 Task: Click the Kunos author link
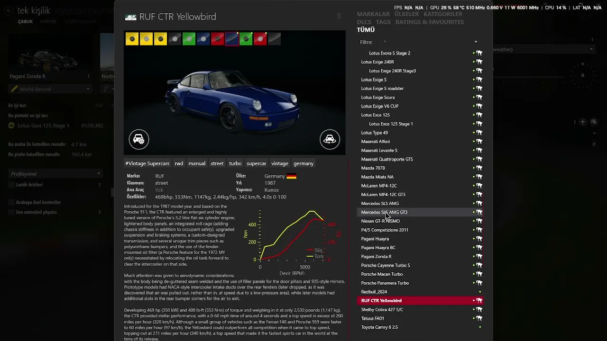[272, 190]
